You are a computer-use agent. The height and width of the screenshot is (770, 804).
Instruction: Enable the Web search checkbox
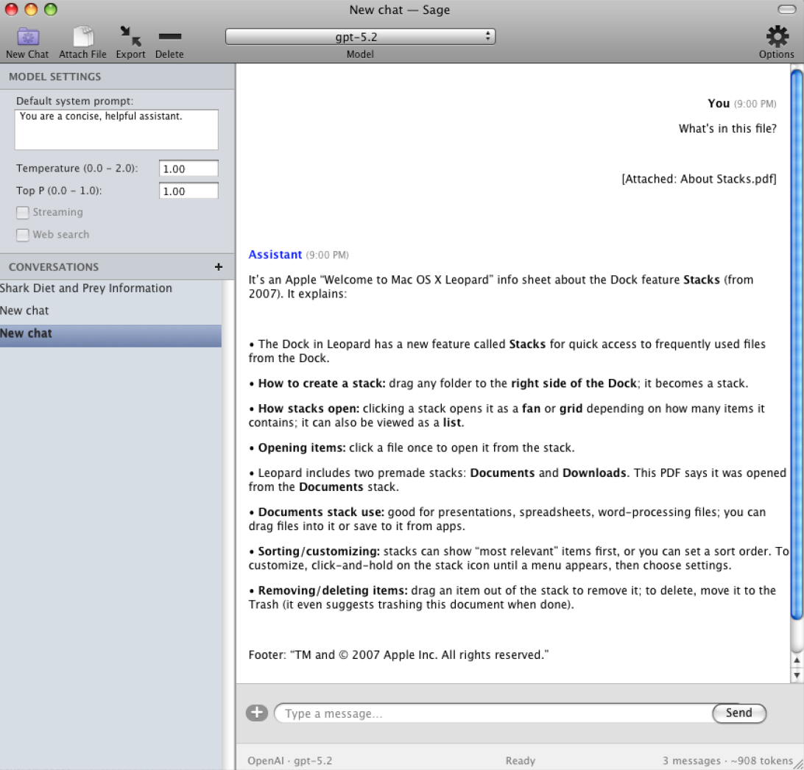(23, 235)
